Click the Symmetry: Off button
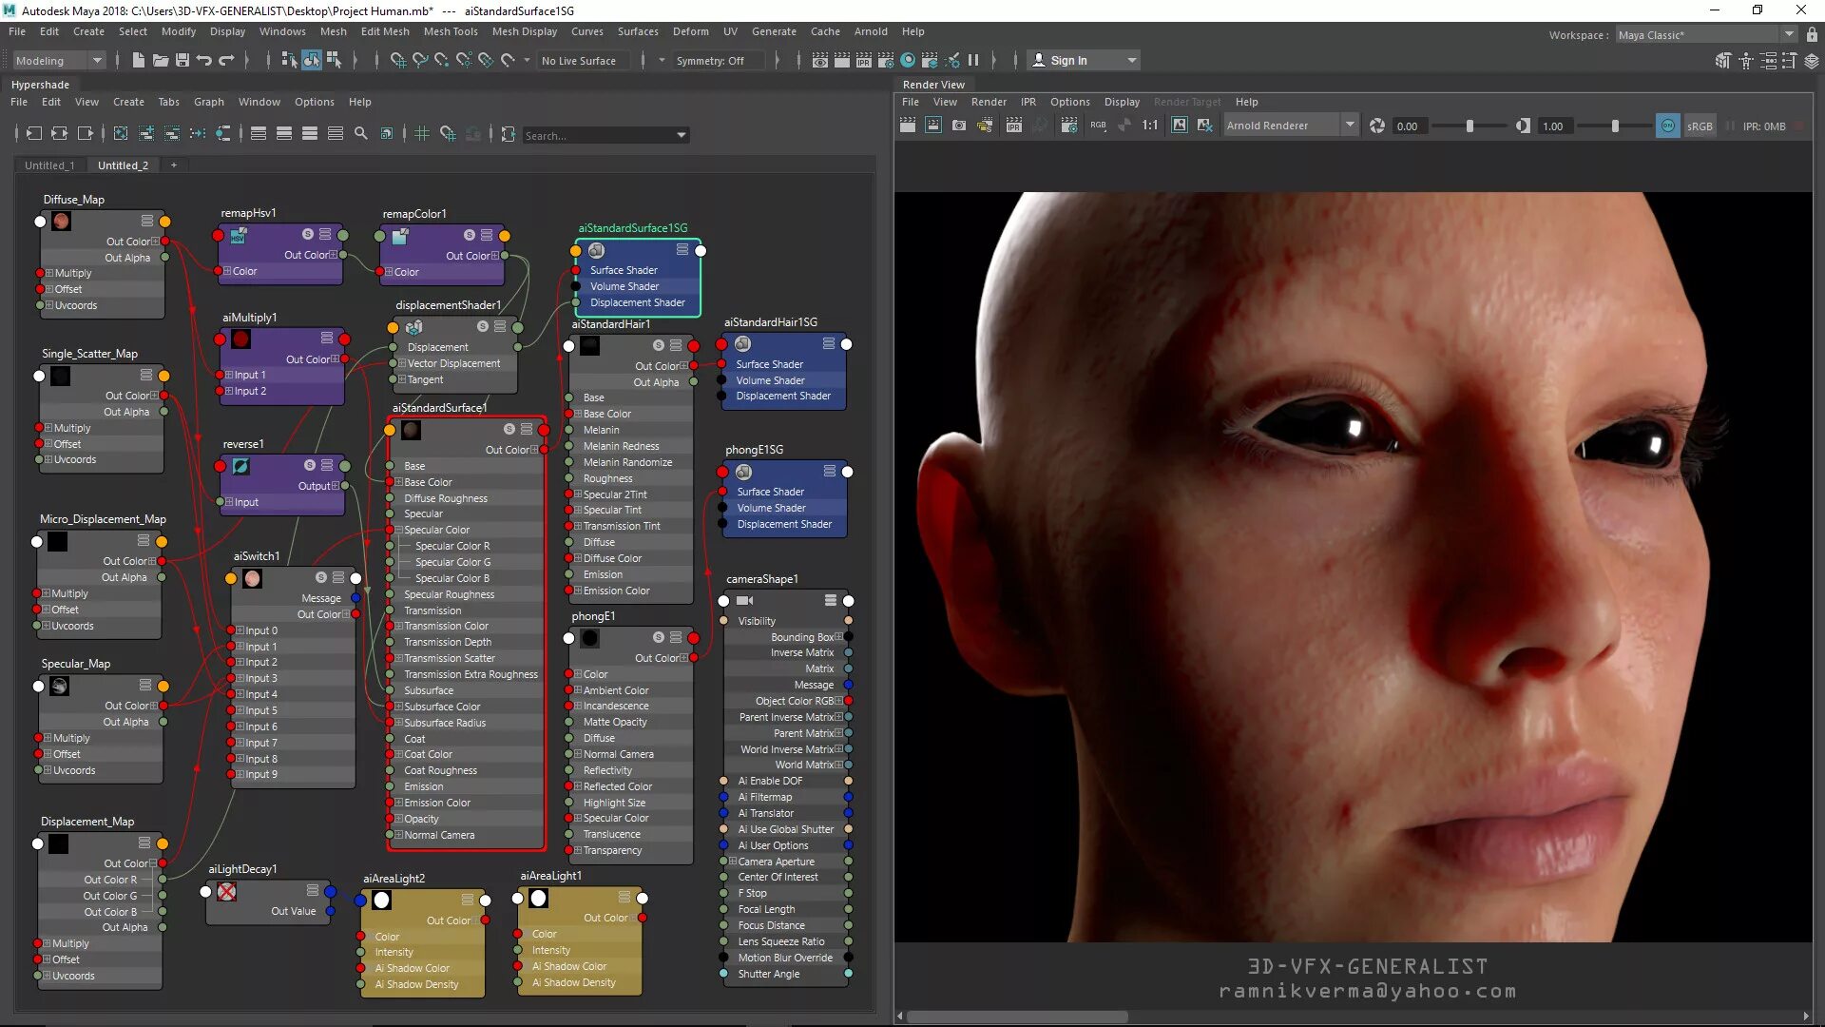 pos(710,60)
